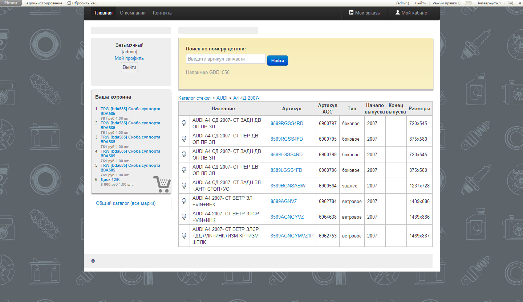Click the lightbulb icon for 8589BGNSABW row

pyautogui.click(x=184, y=186)
